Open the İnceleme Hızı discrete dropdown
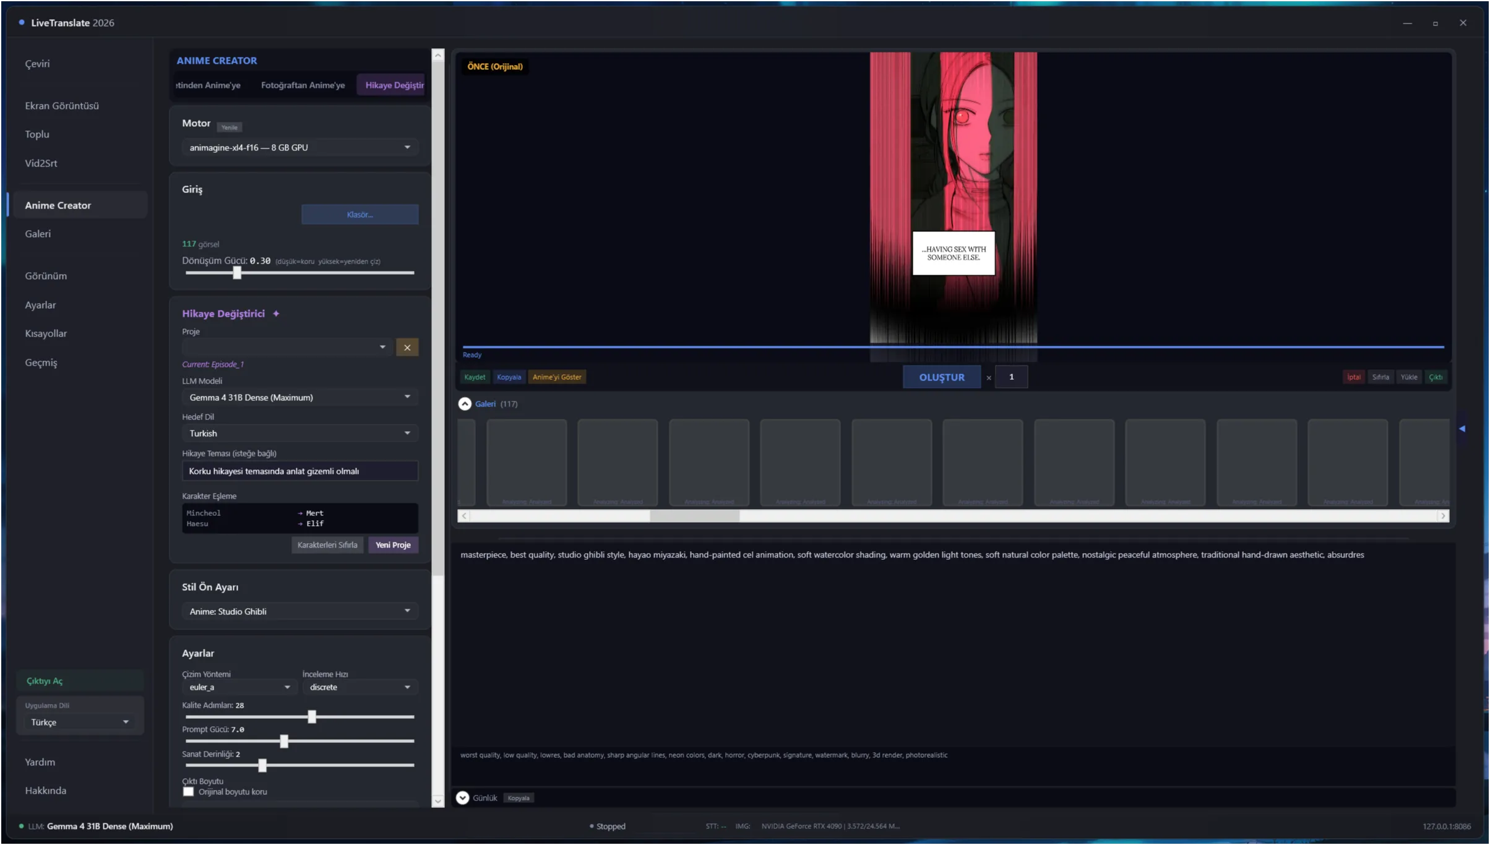 coord(360,687)
